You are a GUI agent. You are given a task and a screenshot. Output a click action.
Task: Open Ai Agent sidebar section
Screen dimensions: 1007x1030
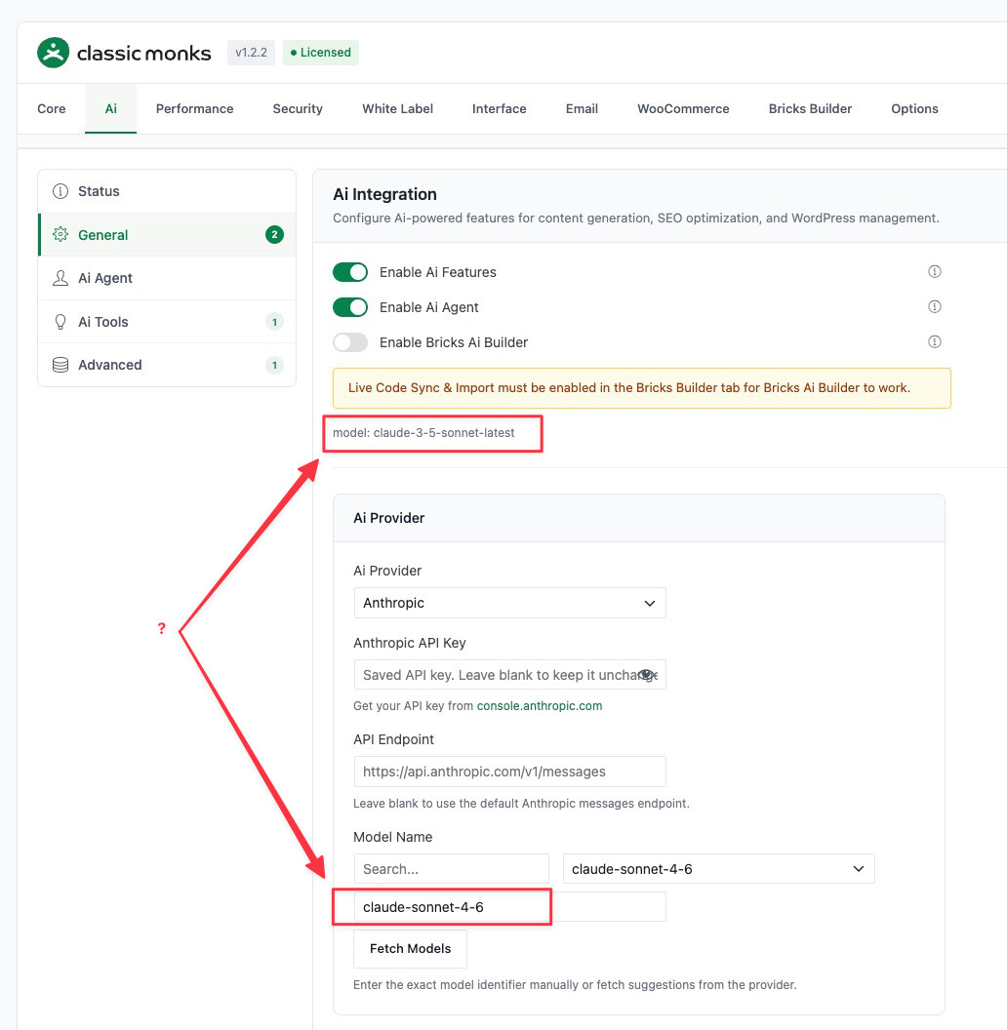coord(167,278)
